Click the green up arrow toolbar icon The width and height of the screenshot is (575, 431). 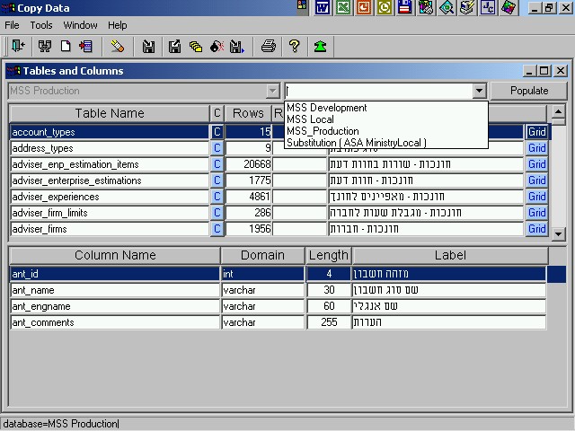click(x=320, y=46)
